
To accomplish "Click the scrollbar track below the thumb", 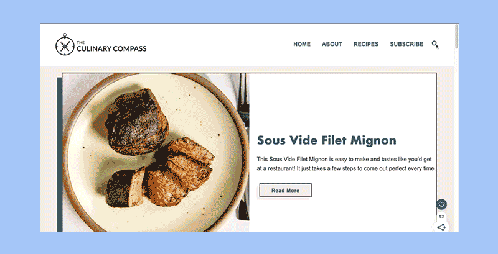I will click(457, 139).
